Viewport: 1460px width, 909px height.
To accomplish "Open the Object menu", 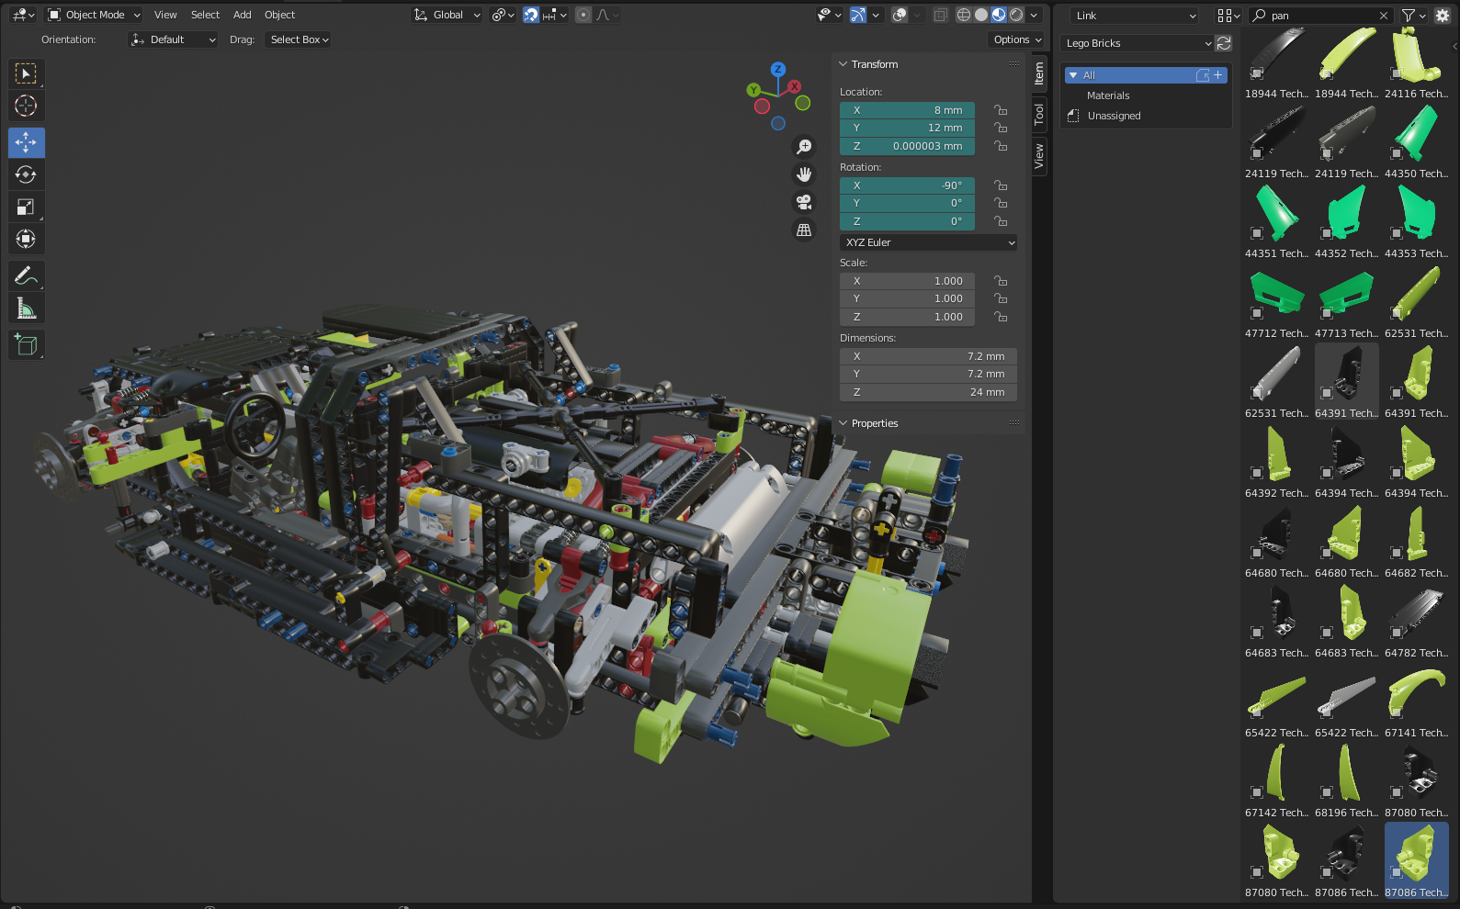I will click(x=280, y=15).
